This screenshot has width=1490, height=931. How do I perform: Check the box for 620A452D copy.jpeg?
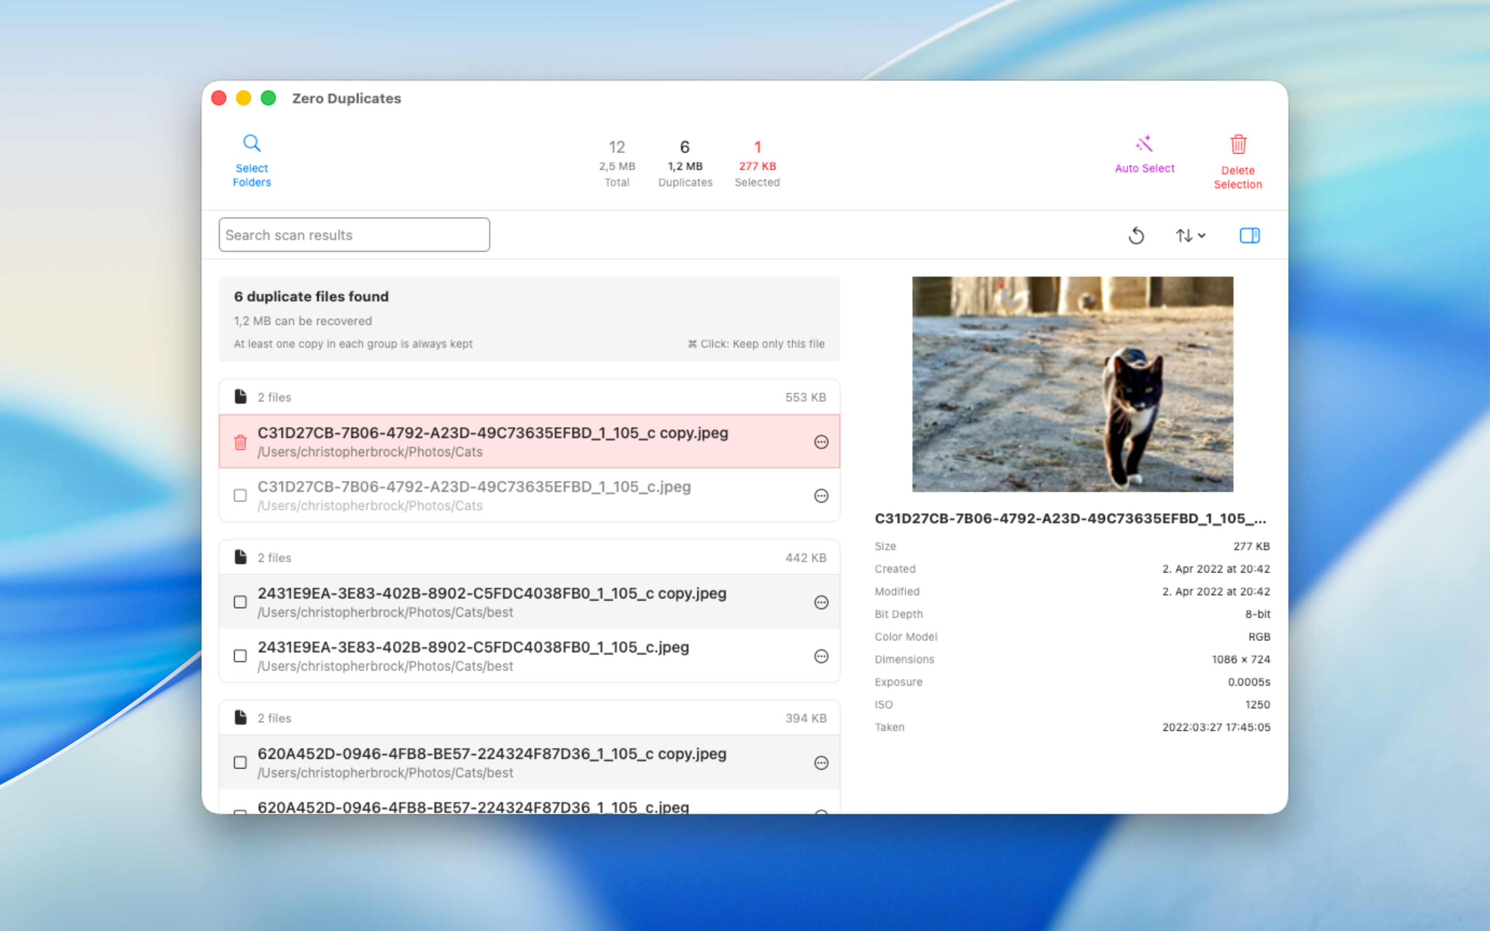[x=240, y=763]
